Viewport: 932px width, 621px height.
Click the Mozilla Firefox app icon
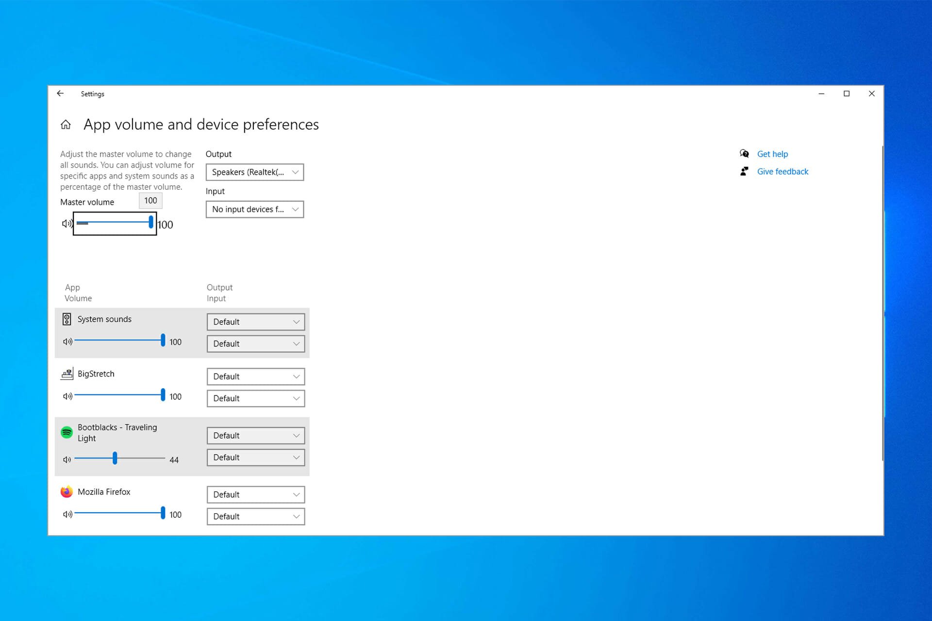67,491
